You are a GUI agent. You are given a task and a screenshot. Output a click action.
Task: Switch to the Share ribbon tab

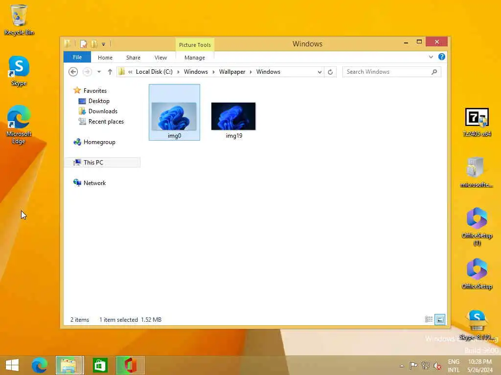(133, 58)
